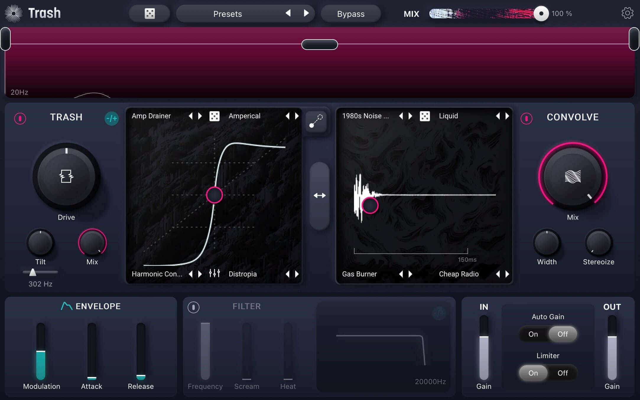Click the Envelope Modulation slider
Image resolution: width=640 pixels, height=400 pixels.
(x=41, y=351)
